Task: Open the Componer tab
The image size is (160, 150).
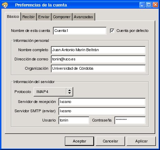Action: (x=62, y=17)
